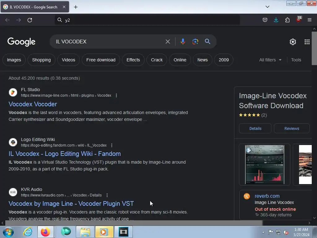The image size is (317, 238).
Task: Show Firefox downloads panel
Action: [x=276, y=20]
